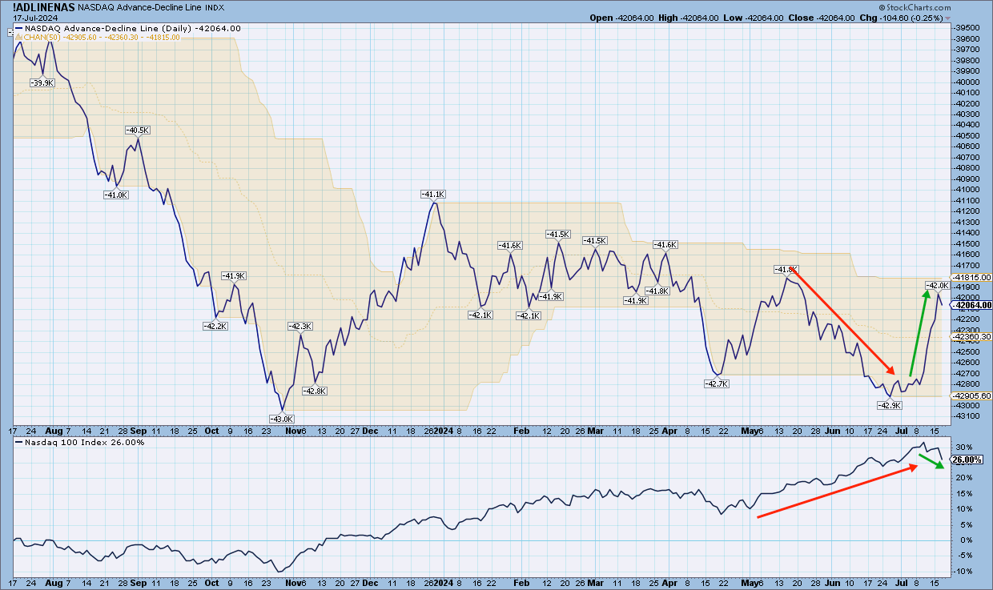
Task: Click the -40.5K peak label
Action: 137,130
